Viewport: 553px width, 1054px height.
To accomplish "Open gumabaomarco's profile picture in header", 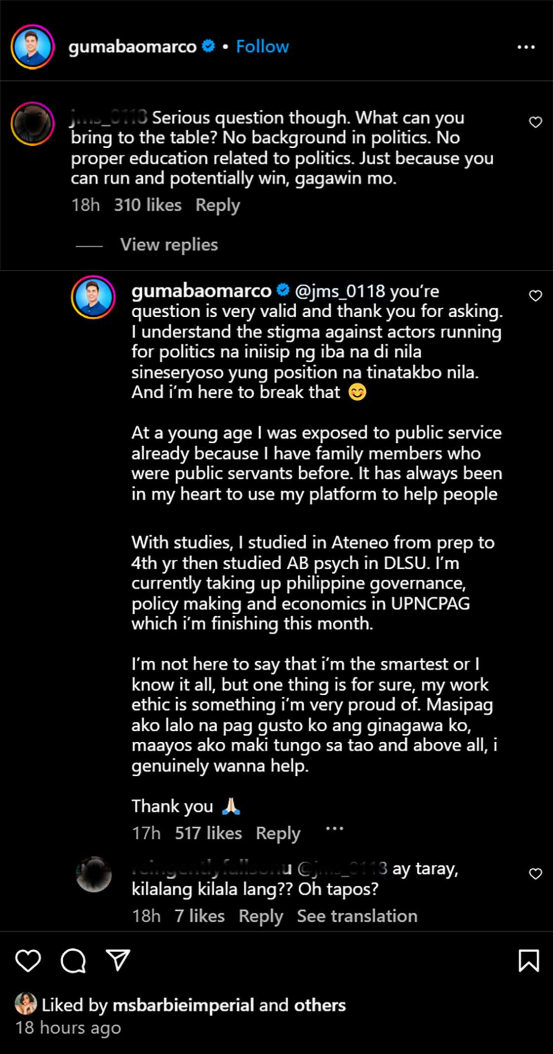I will (x=33, y=46).
